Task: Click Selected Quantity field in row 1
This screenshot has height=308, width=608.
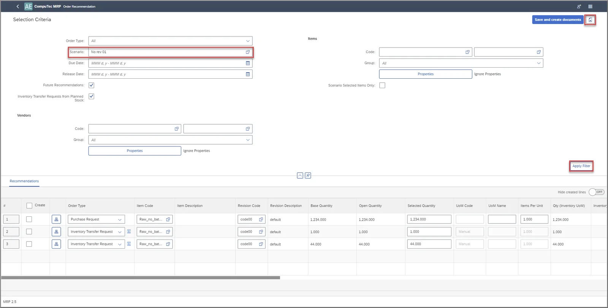Action: [x=429, y=219]
